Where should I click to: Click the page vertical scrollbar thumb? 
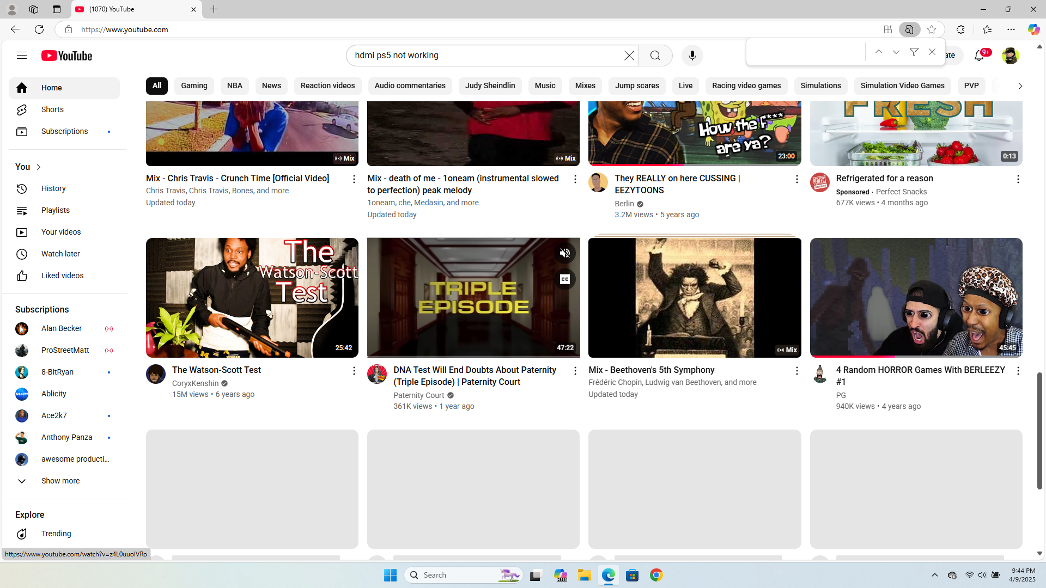click(x=1039, y=430)
